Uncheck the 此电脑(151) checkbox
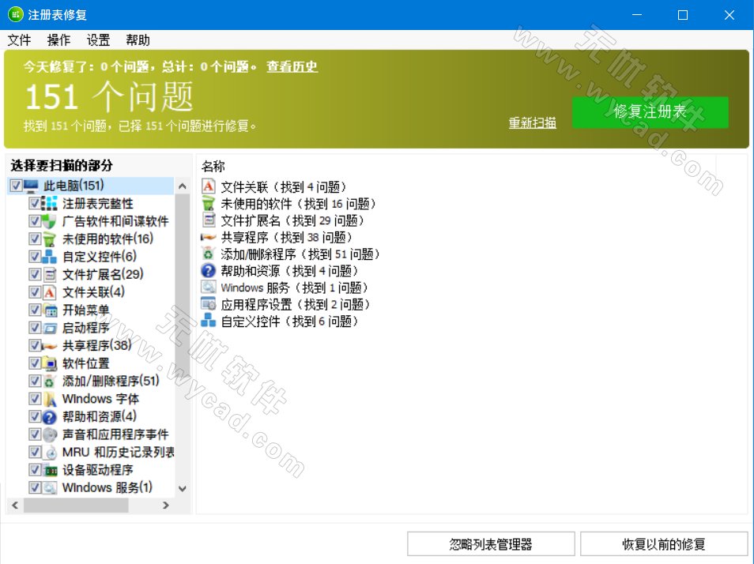The height and width of the screenshot is (564, 754). (16, 186)
